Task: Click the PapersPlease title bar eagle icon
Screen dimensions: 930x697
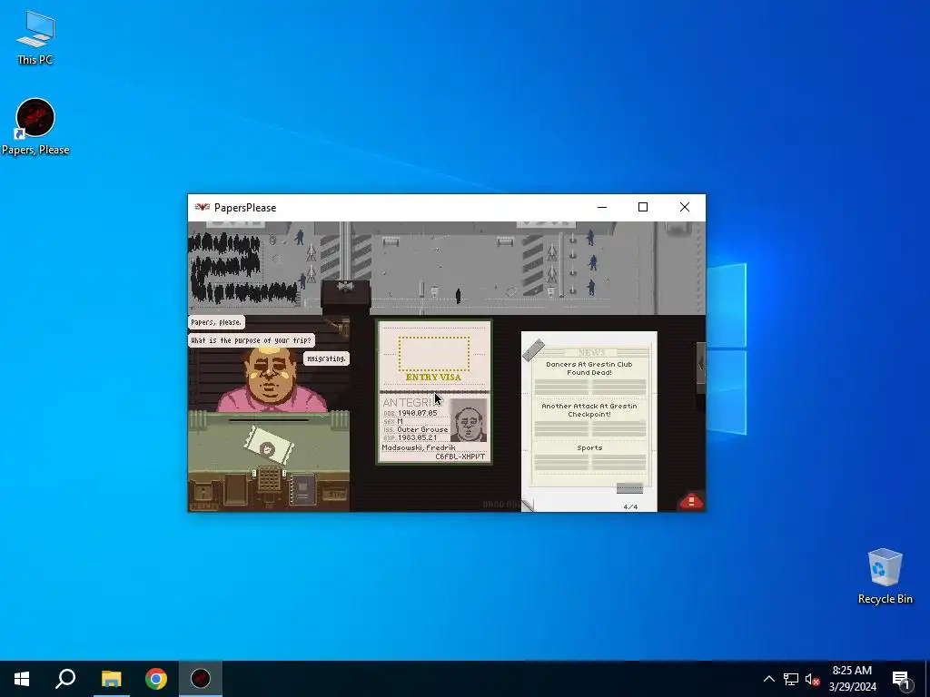Action: (x=203, y=208)
